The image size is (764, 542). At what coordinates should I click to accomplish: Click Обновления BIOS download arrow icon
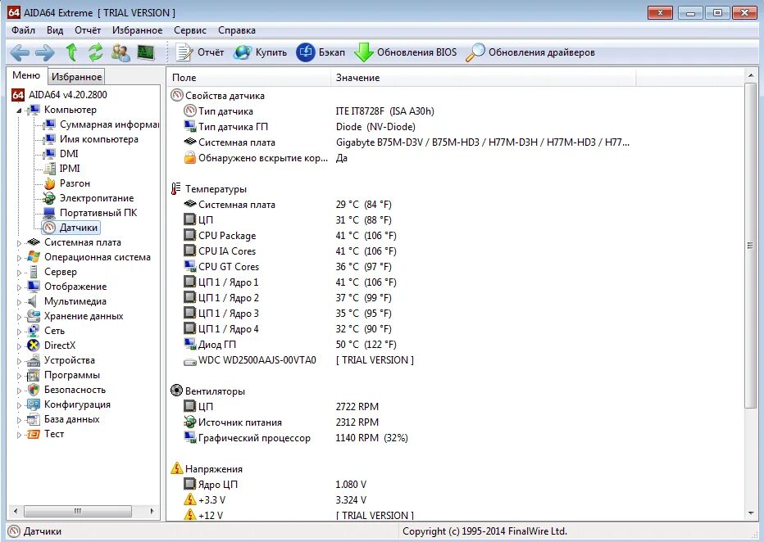[x=363, y=52]
